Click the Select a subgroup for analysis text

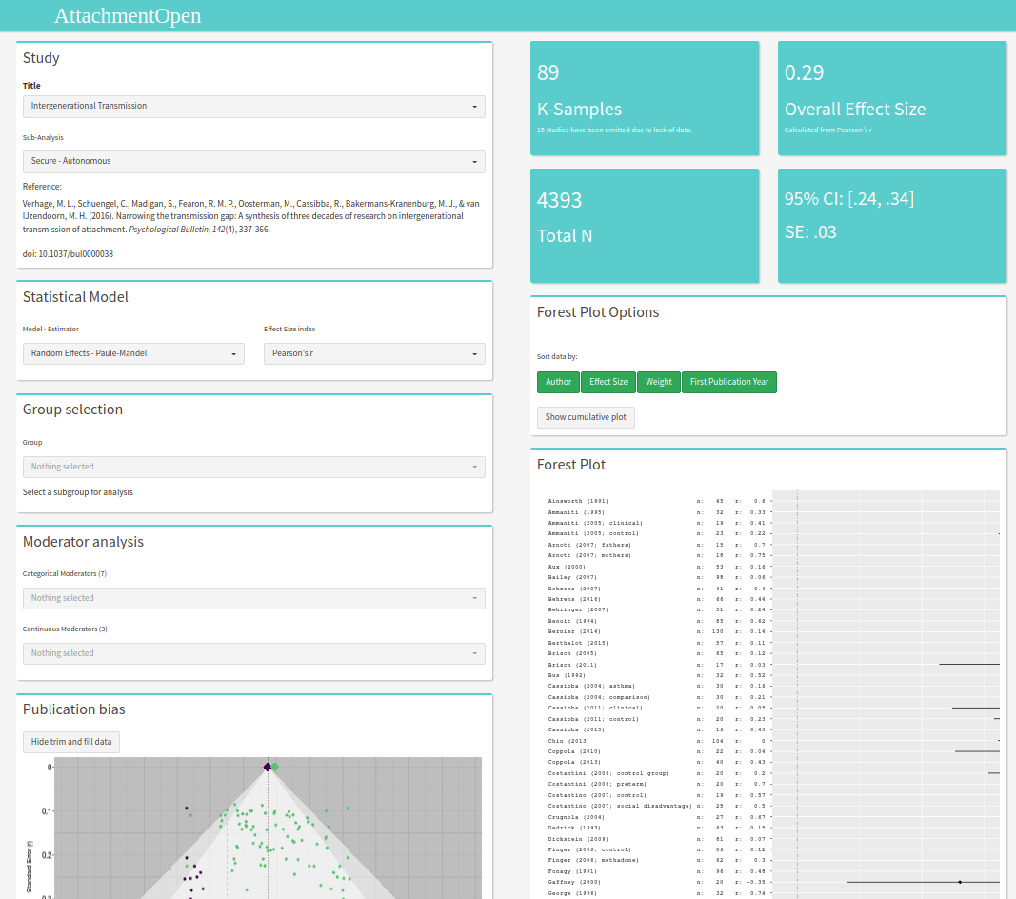pos(78,492)
